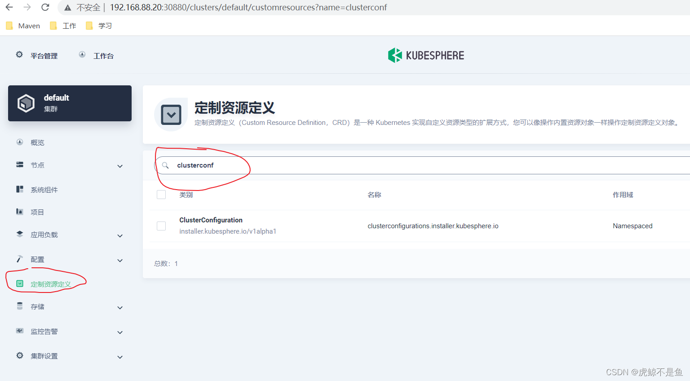This screenshot has width=690, height=381.
Task: Click the CRD page header dropdown icon
Action: 171,115
